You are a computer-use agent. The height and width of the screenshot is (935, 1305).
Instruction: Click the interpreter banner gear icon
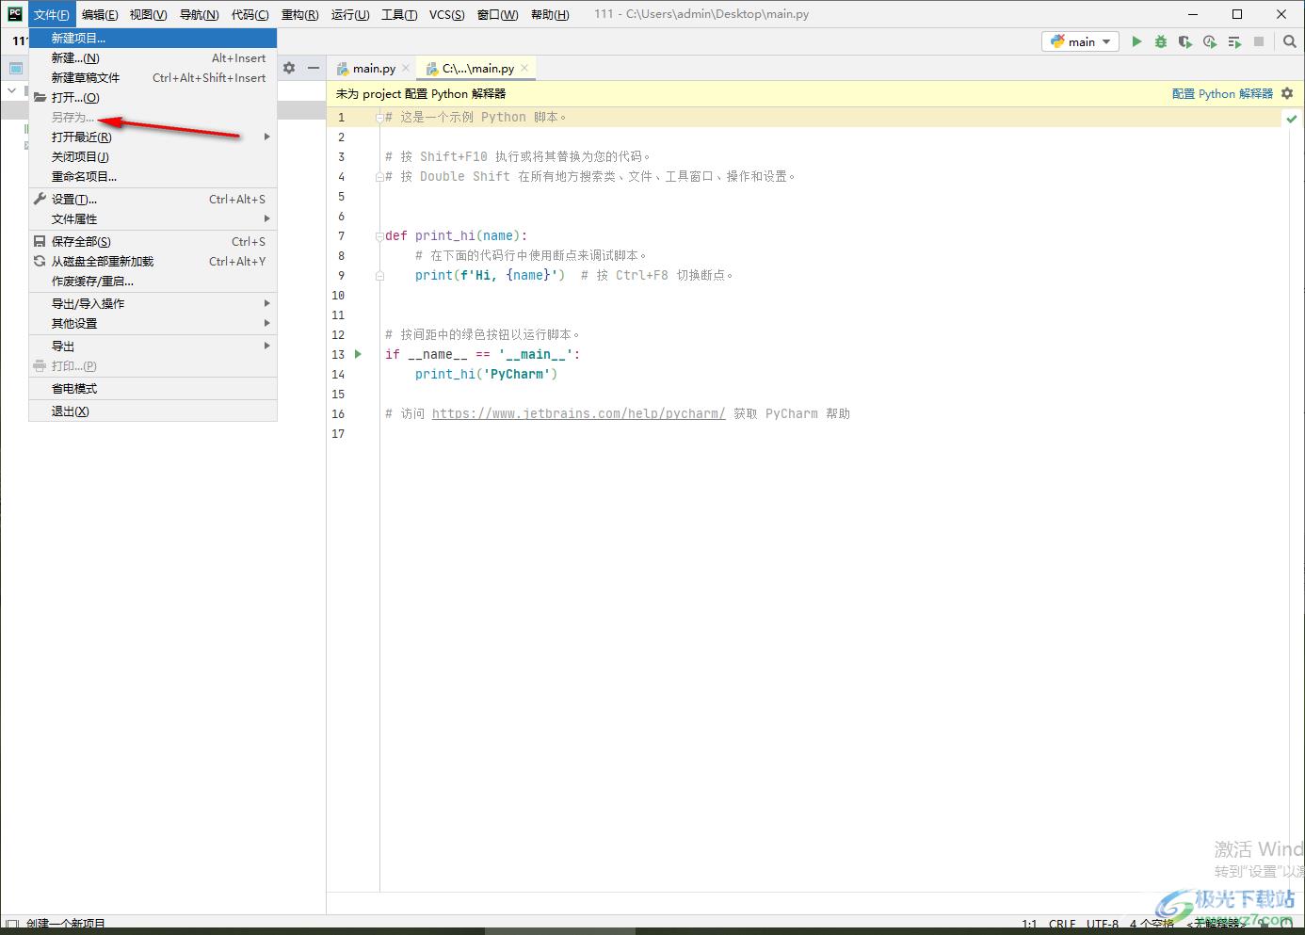coord(1287,93)
